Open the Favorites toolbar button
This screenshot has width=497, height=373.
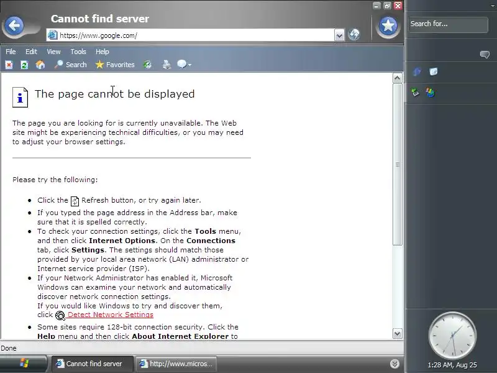pos(115,65)
